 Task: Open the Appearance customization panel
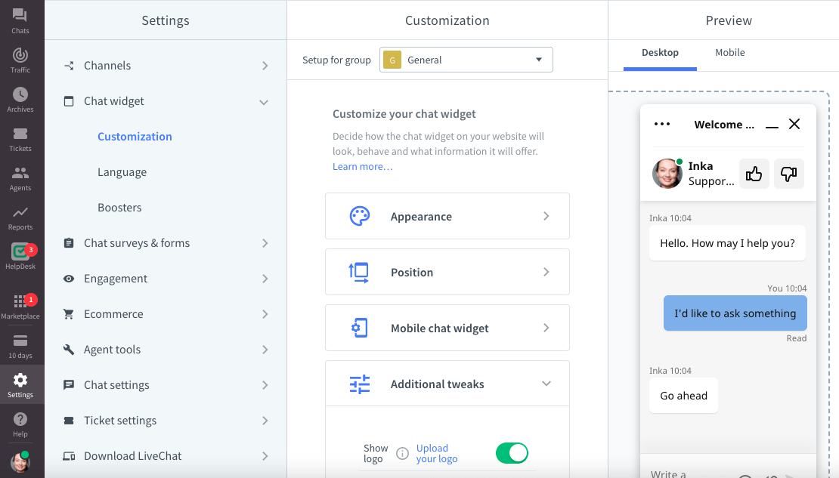(x=447, y=216)
